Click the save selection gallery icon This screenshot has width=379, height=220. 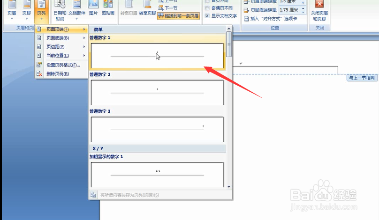[93, 195]
